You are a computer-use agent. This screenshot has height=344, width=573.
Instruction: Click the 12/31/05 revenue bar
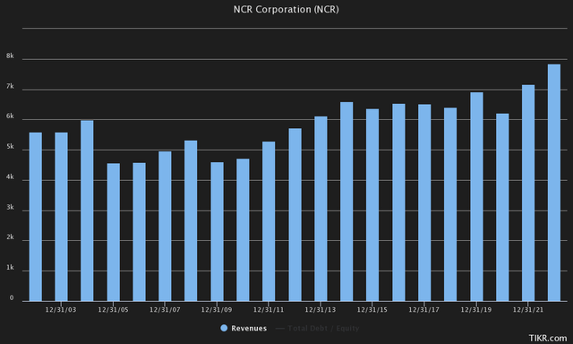tap(114, 232)
